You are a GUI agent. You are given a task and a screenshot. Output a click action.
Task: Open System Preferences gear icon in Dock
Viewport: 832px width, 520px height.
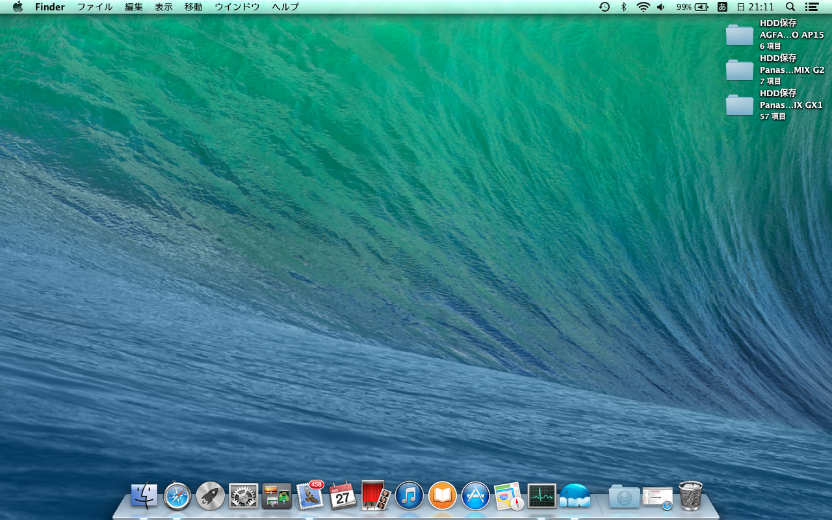(x=244, y=496)
